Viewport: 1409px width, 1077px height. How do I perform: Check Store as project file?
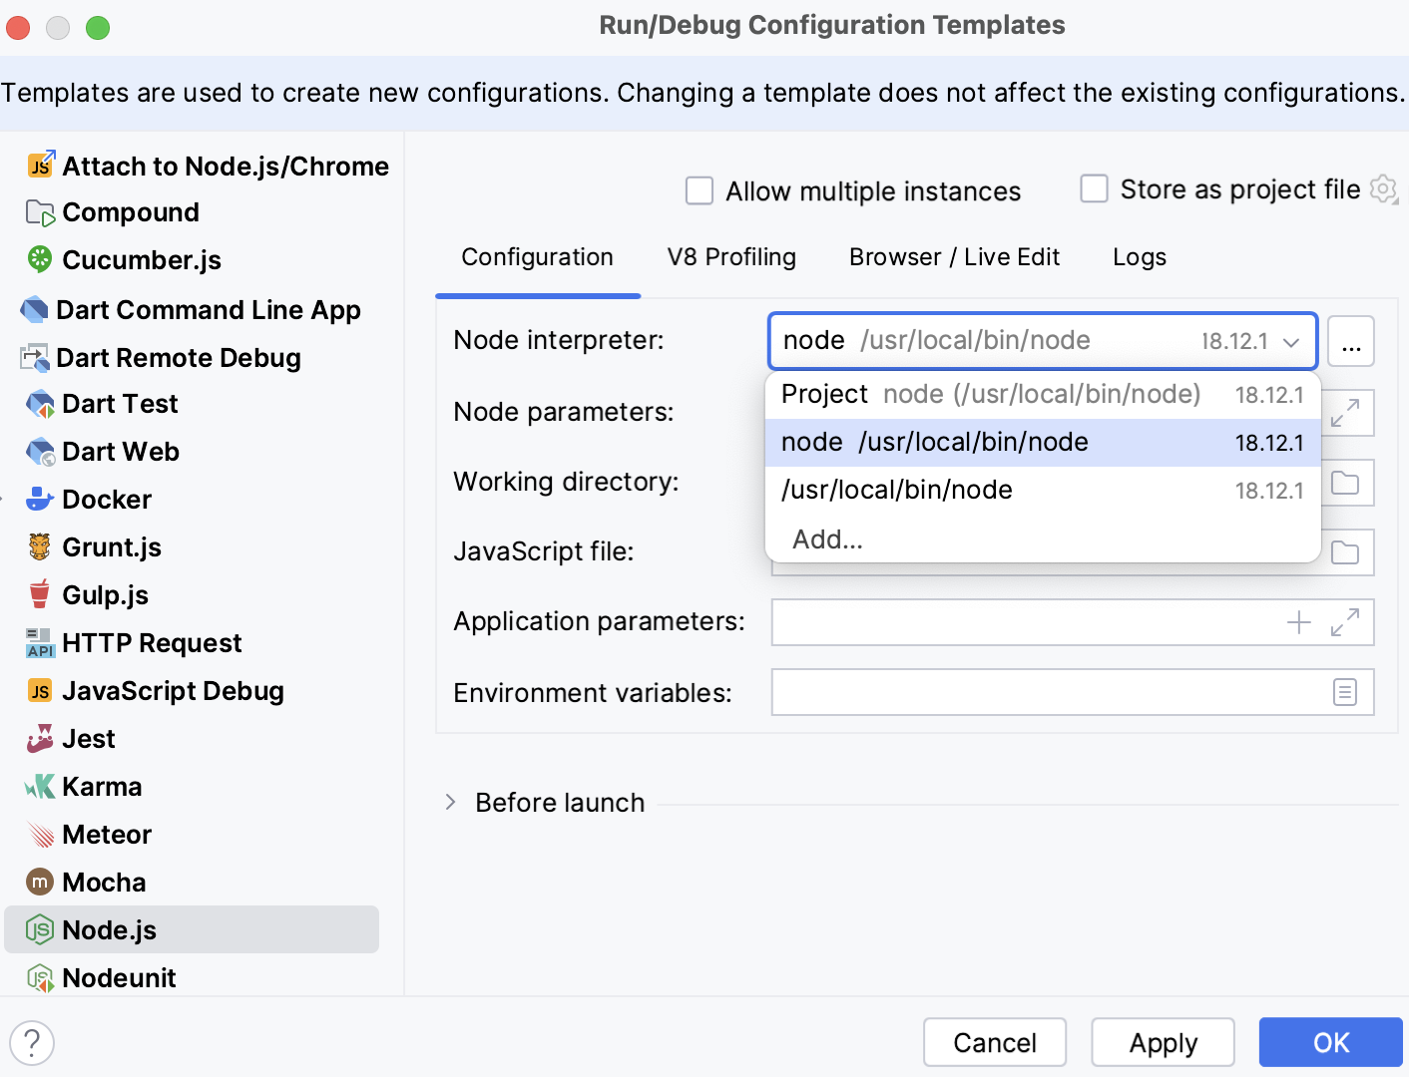(x=1095, y=188)
